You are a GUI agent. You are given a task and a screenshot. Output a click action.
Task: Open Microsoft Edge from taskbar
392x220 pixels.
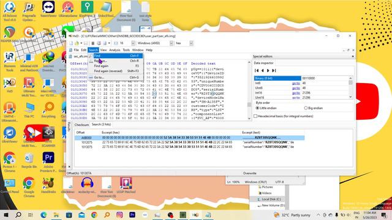[x=43, y=215]
